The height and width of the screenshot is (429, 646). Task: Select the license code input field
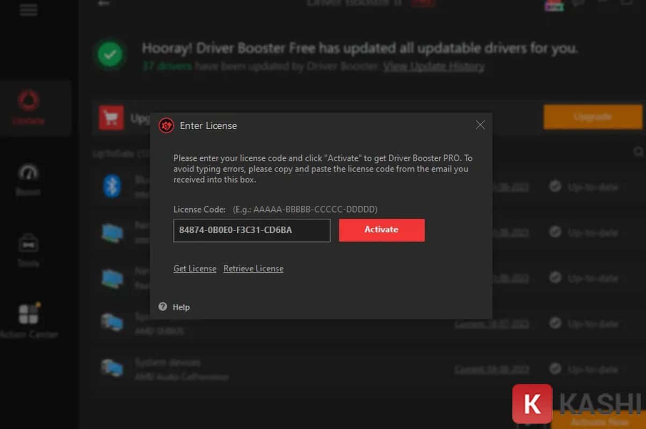(251, 231)
